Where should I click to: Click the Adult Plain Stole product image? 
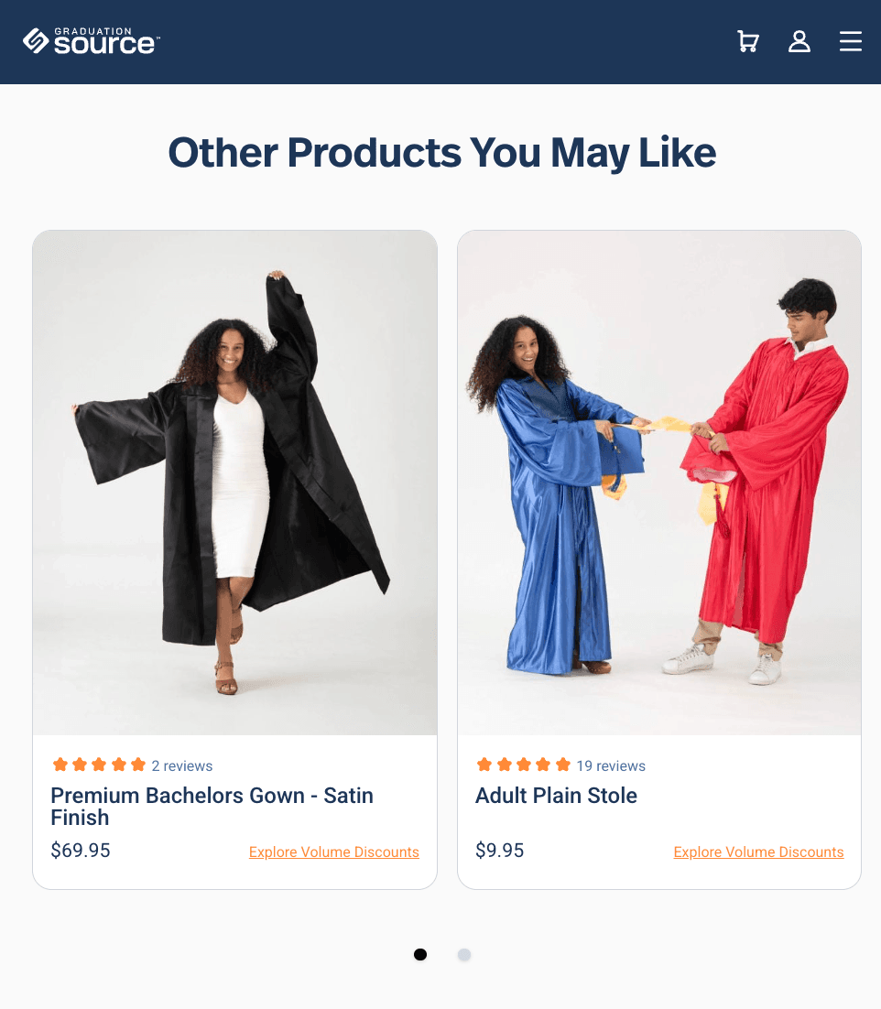coord(659,483)
